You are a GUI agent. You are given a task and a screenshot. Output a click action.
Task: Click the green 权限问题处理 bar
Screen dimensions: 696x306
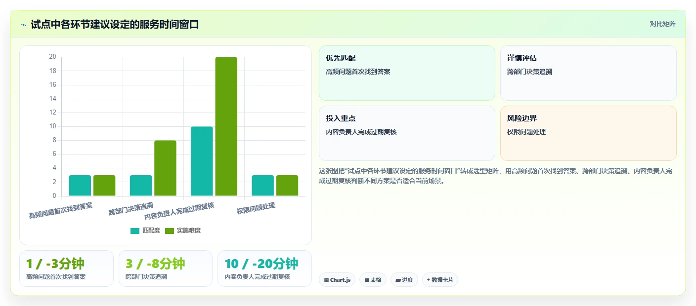pos(287,186)
